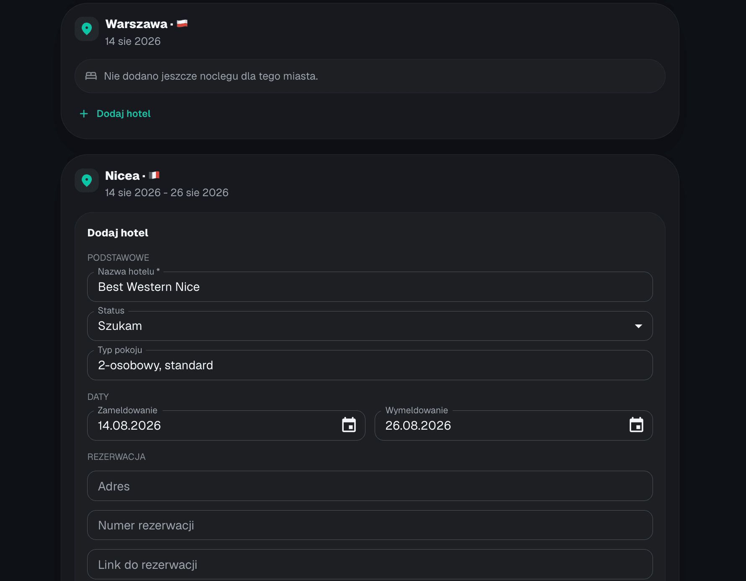
Task: Focus the Link do rezerwacji field
Action: (370, 564)
